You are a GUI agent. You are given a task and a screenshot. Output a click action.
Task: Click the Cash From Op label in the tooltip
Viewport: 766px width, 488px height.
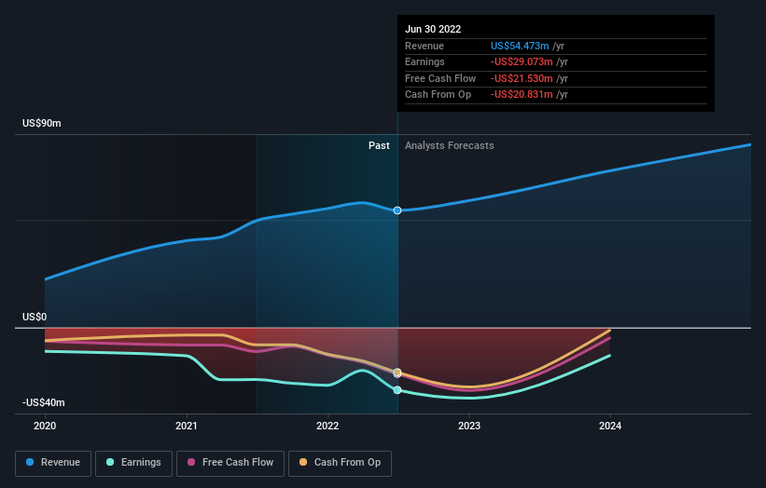(438, 95)
